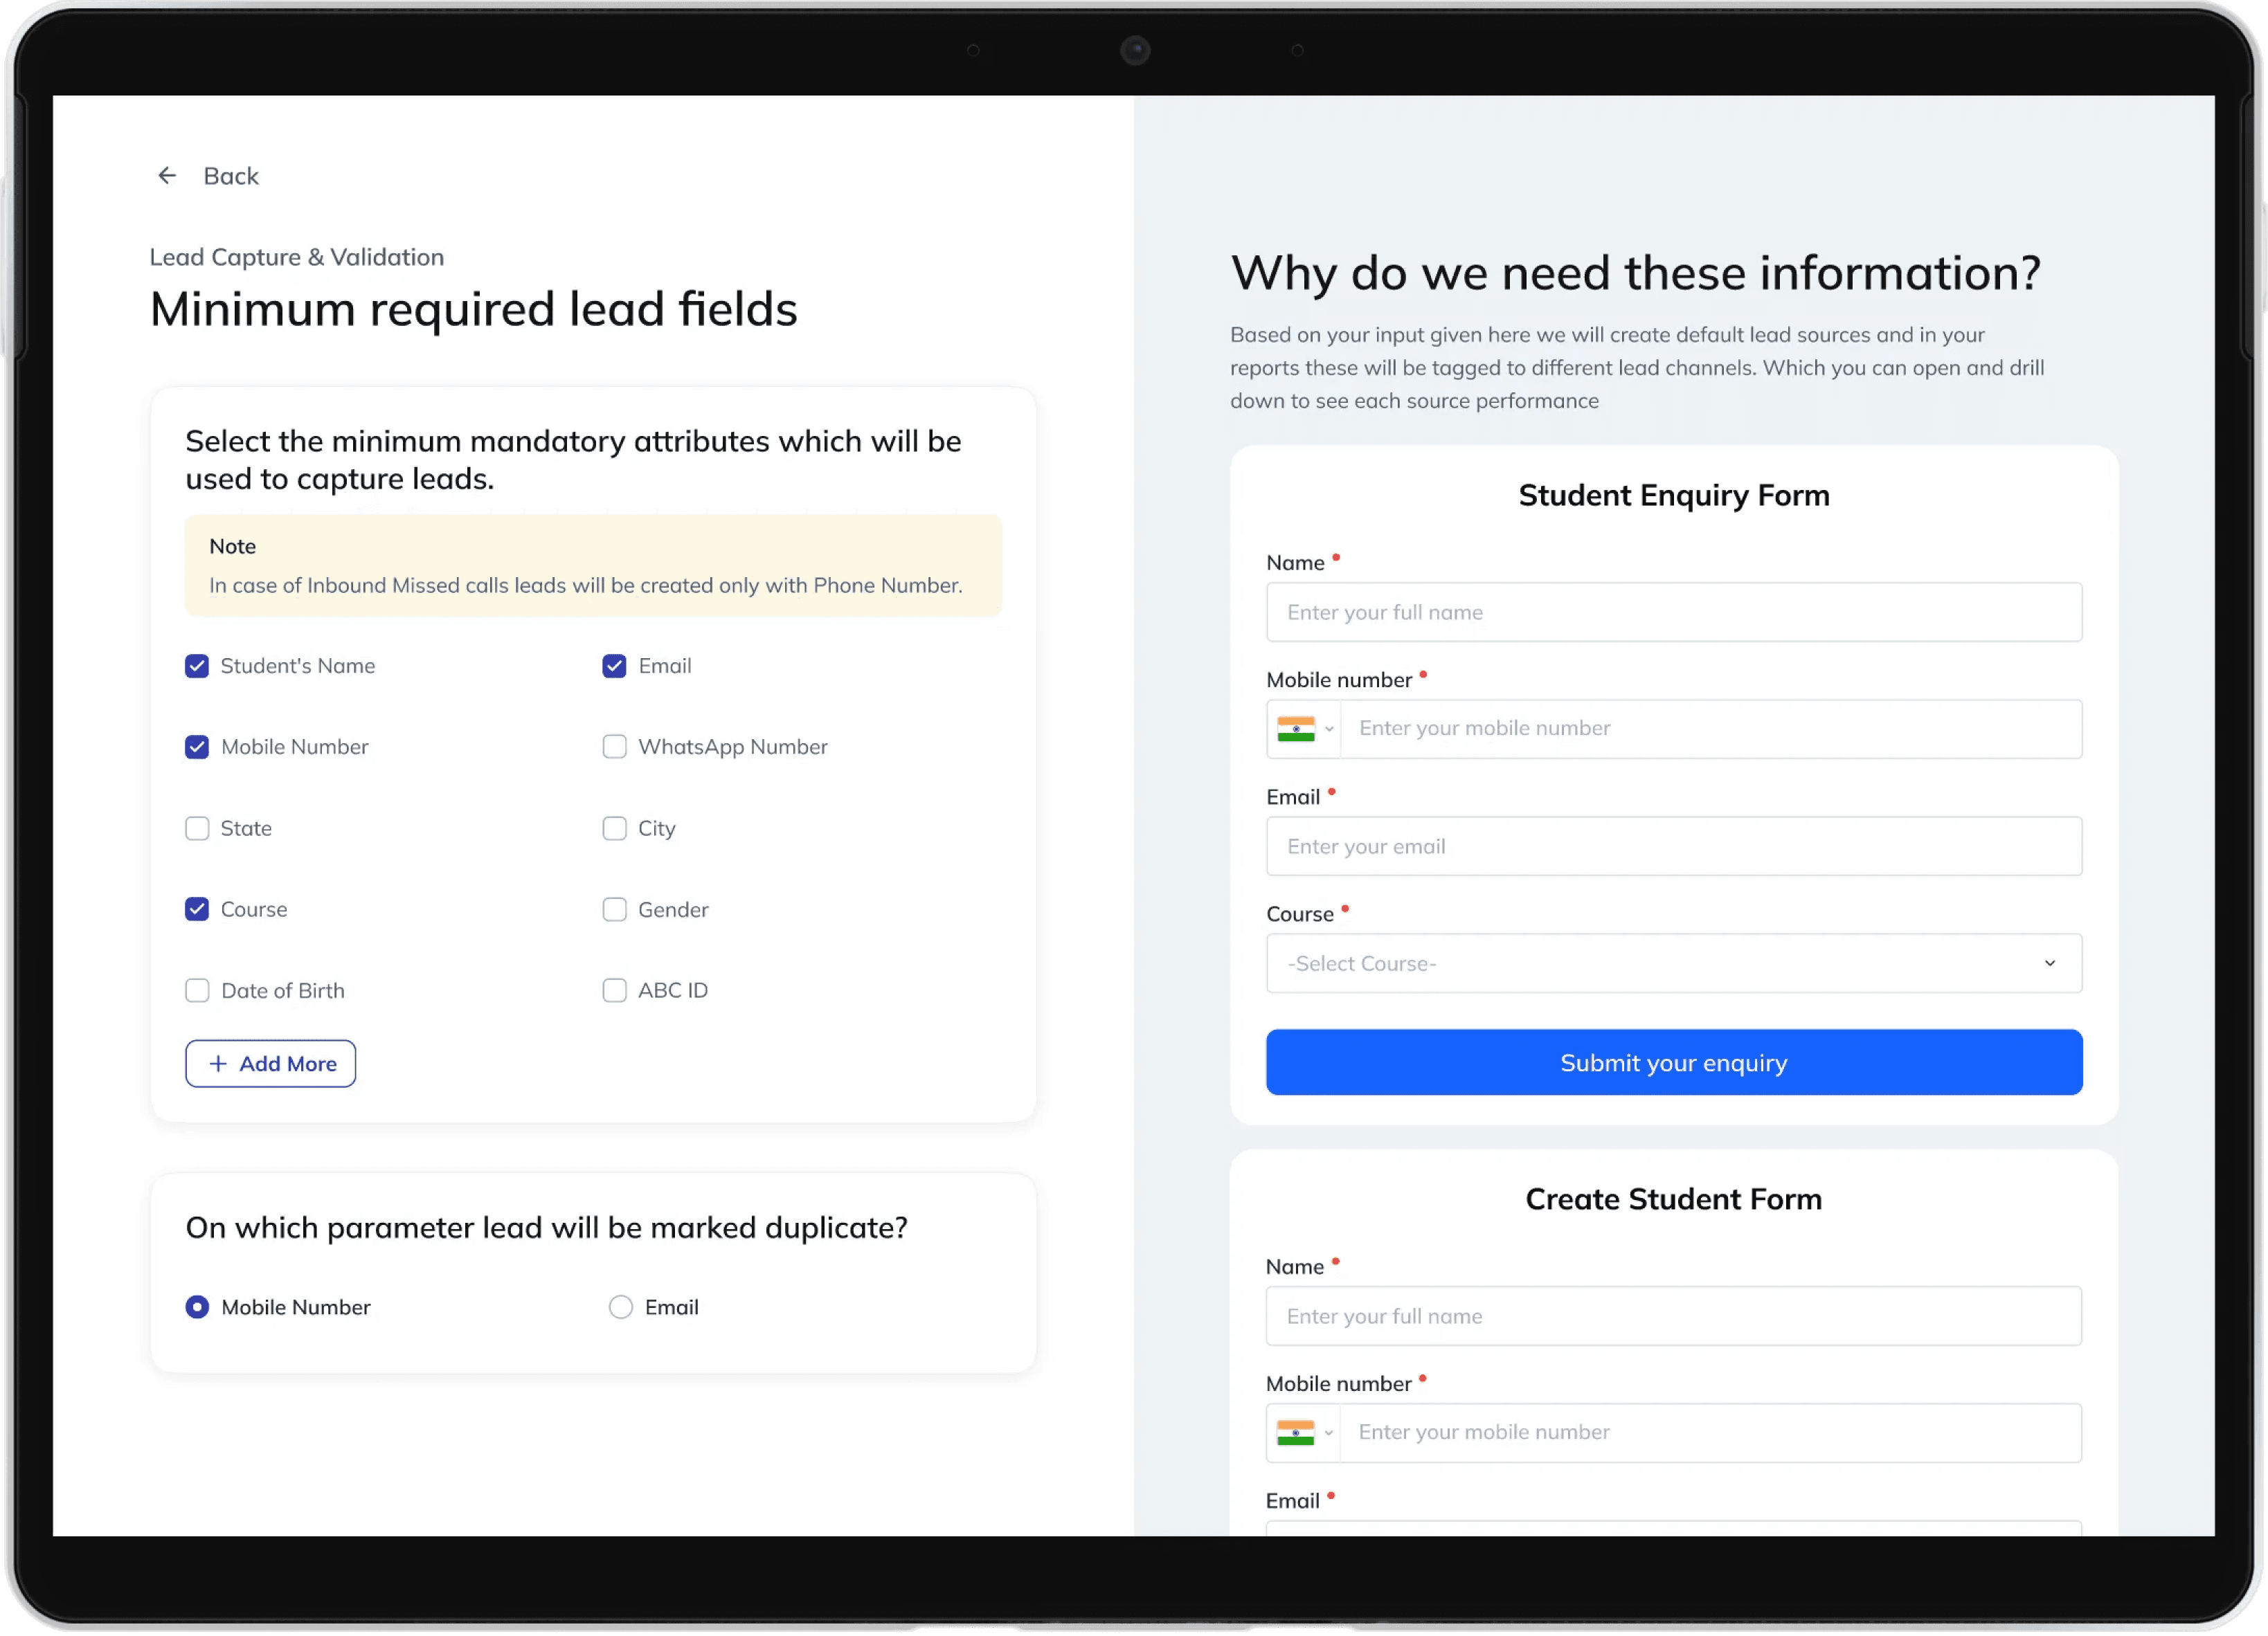Click the Add More button
The image size is (2268, 1636).
[271, 1064]
